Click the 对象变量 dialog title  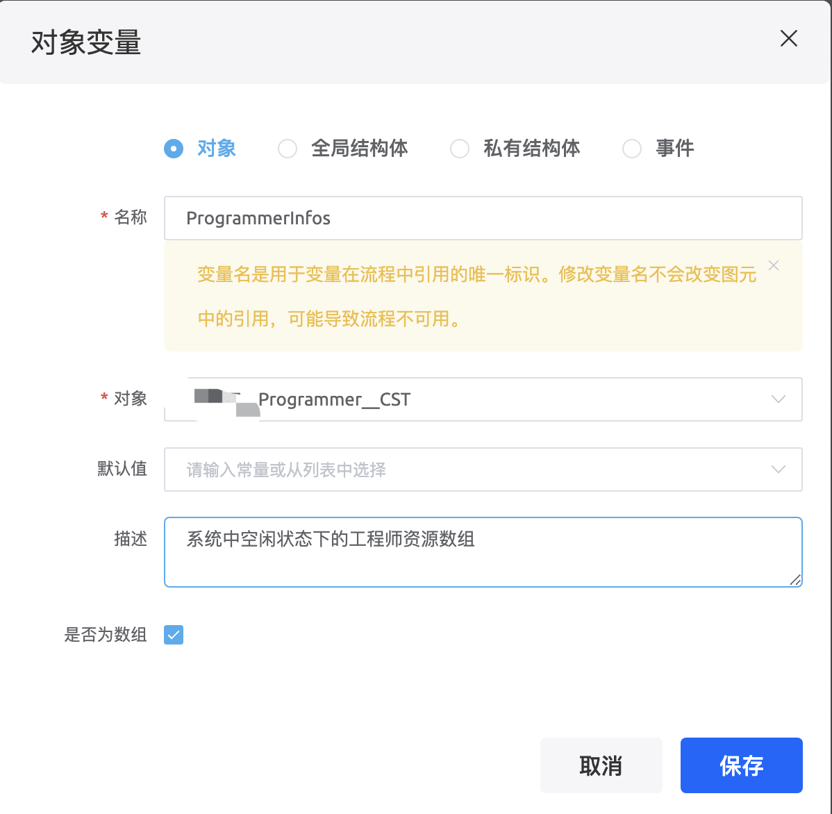point(86,42)
